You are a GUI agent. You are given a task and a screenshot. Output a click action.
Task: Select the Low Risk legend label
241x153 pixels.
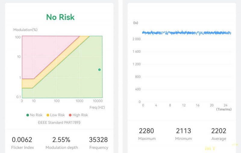point(57,115)
